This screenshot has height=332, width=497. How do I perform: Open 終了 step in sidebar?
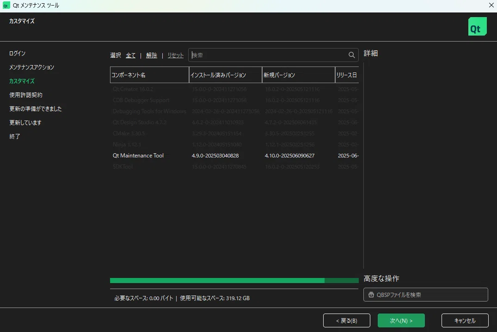(15, 136)
